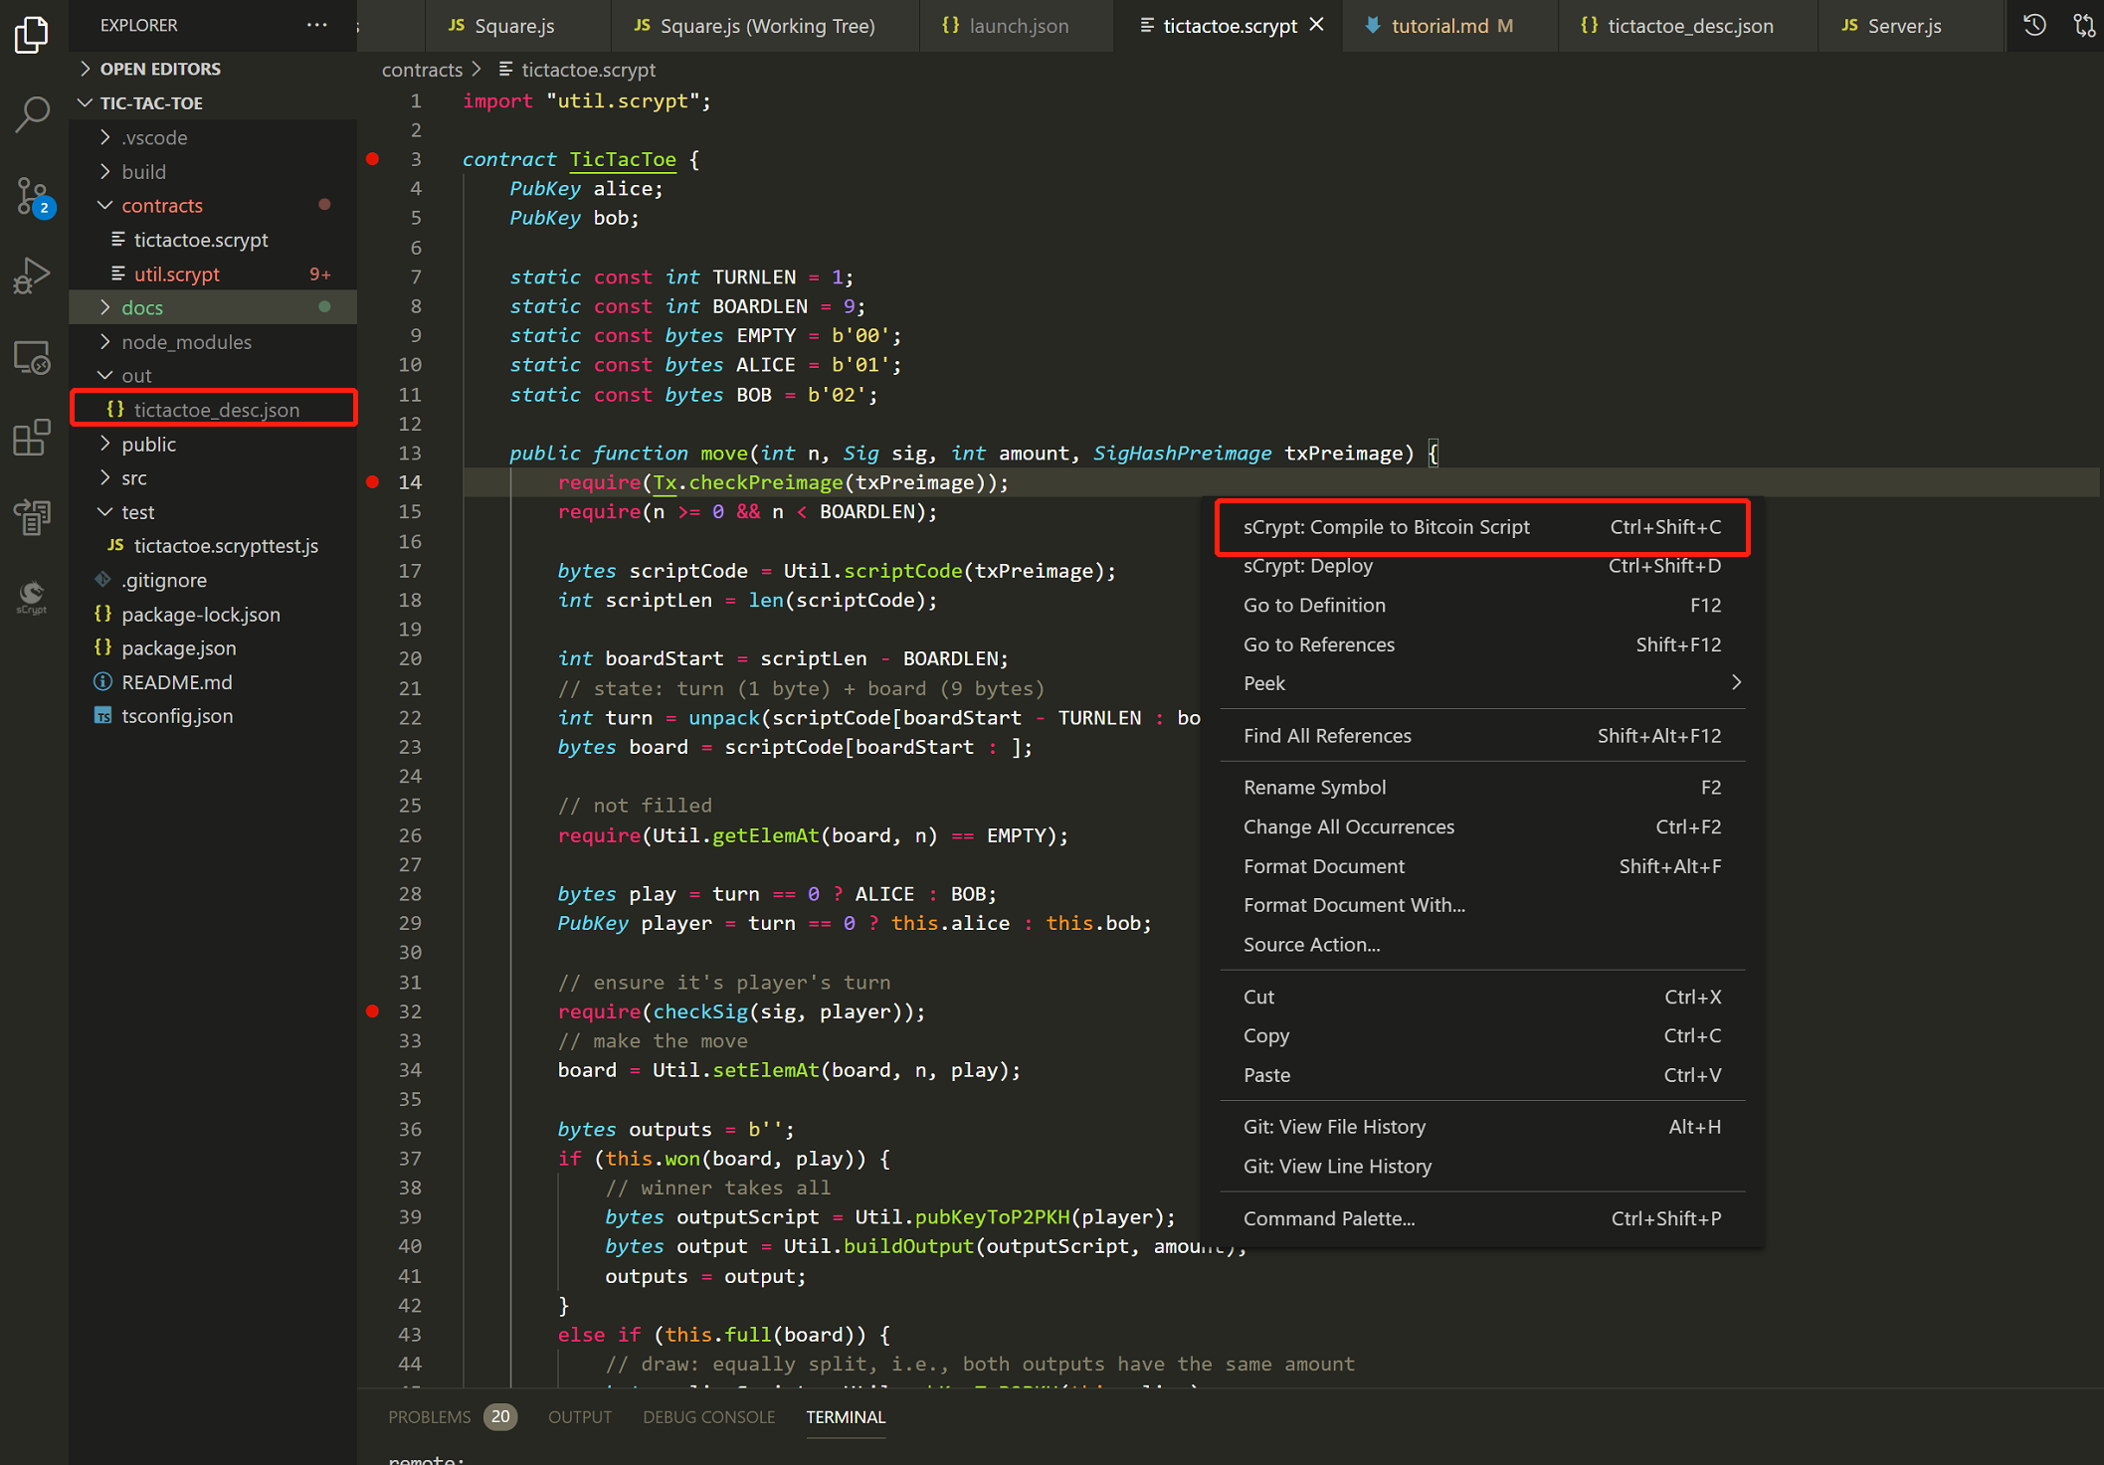Open the PROBLEMS panel tab
This screenshot has width=2104, height=1465.
pos(430,1417)
